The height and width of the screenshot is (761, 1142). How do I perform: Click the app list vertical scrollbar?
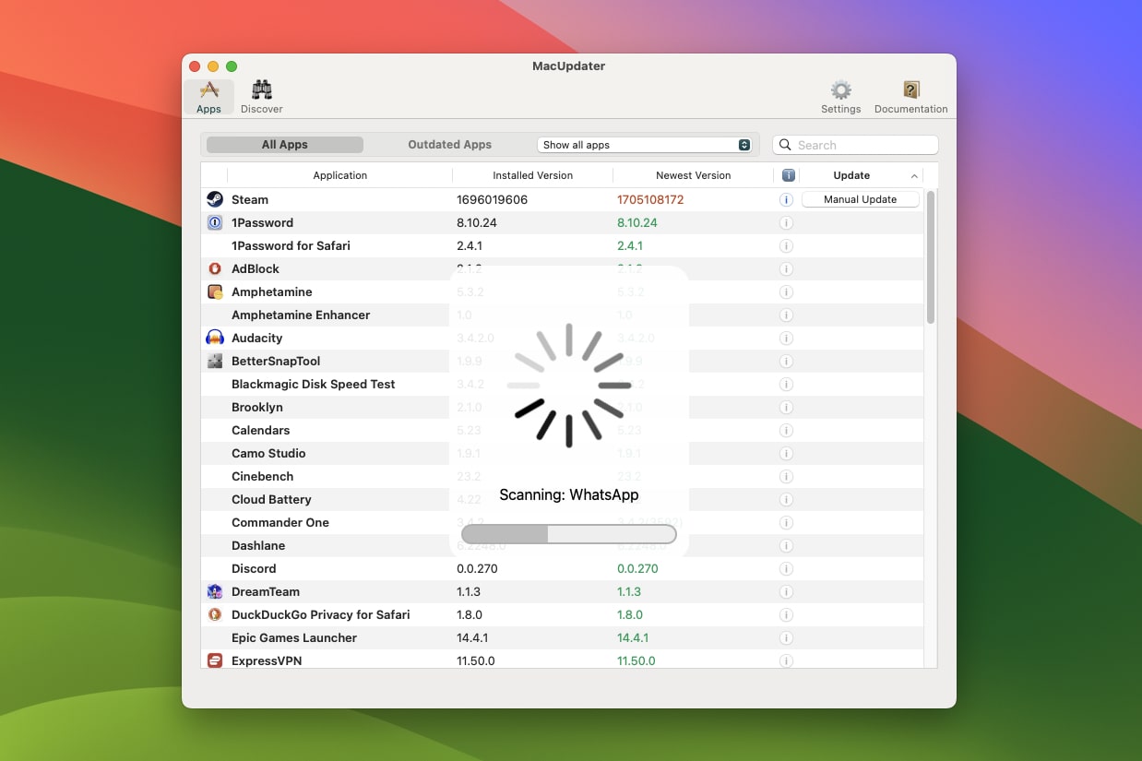tap(931, 257)
